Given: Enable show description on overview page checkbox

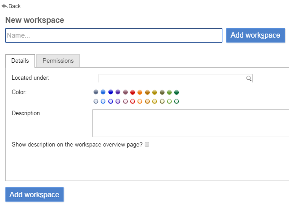Looking at the screenshot, I should pos(147,144).
